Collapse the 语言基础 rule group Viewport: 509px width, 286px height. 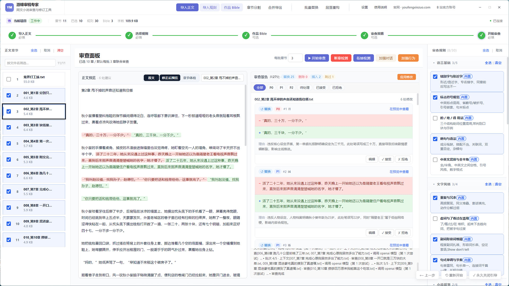tap(434, 63)
